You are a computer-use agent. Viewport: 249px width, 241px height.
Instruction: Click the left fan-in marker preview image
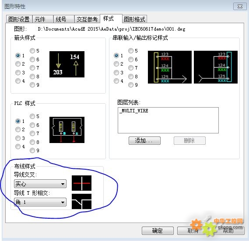click(170, 67)
